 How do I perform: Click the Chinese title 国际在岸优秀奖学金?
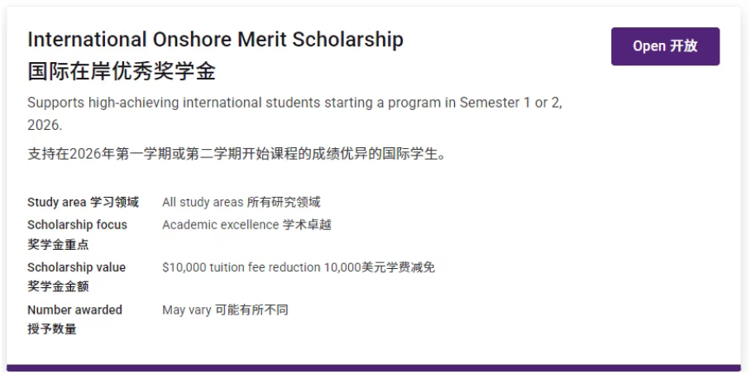122,71
